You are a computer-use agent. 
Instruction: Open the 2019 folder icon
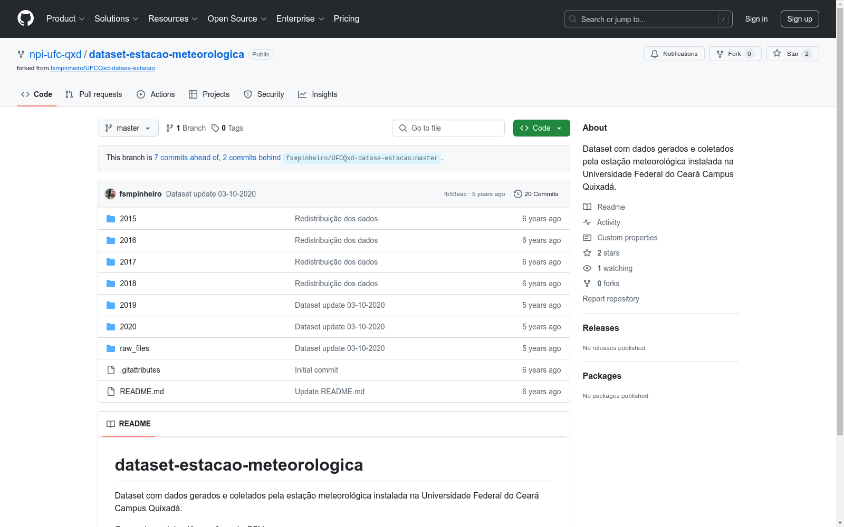pyautogui.click(x=111, y=305)
